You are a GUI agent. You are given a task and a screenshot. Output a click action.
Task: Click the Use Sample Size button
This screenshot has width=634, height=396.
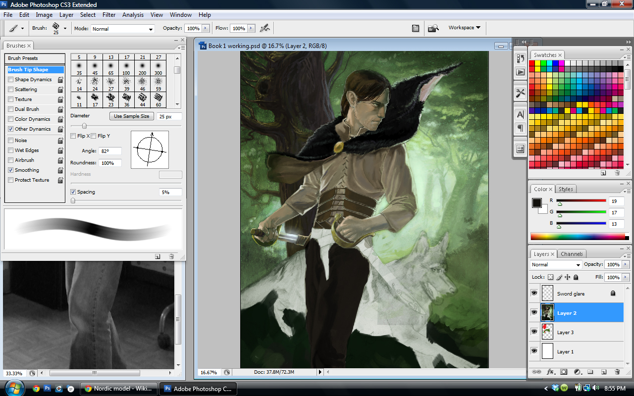131,116
